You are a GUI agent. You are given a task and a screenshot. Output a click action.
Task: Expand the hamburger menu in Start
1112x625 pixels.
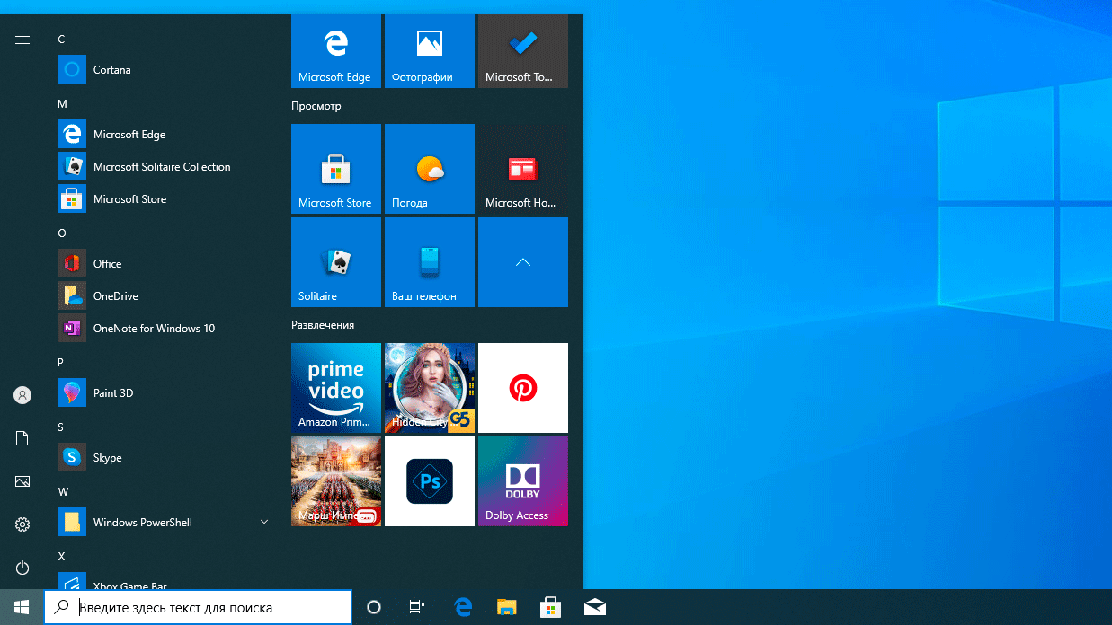tap(22, 40)
